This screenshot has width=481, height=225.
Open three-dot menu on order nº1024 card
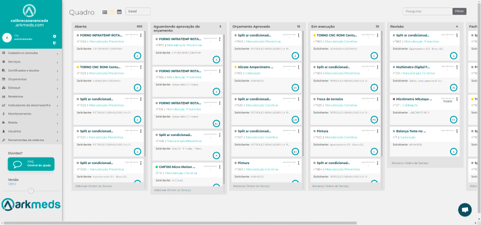point(141,35)
